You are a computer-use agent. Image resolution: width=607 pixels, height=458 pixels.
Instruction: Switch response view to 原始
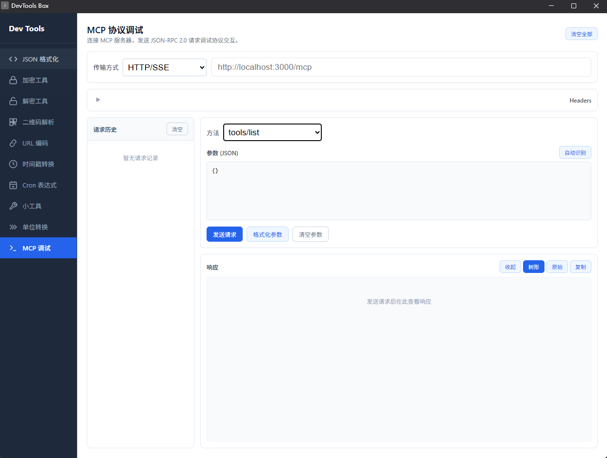pos(557,267)
